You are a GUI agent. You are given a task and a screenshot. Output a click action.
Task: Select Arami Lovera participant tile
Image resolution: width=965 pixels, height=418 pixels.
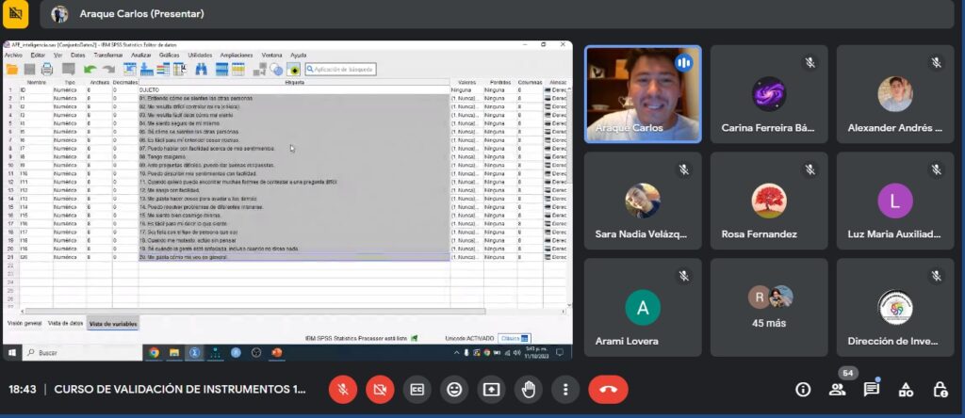click(643, 307)
